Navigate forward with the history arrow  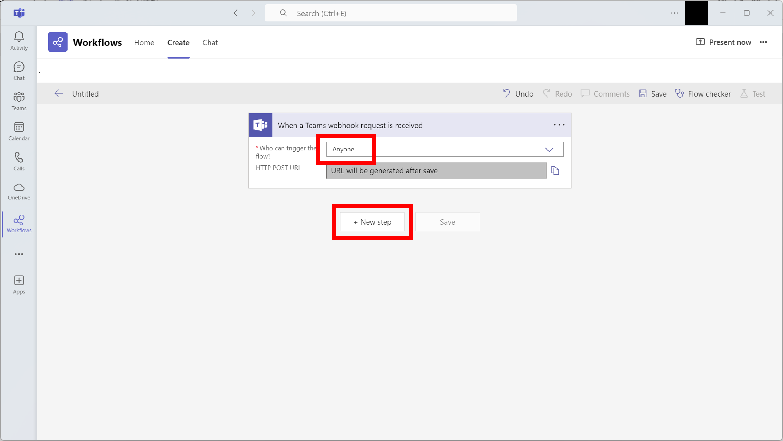253,13
